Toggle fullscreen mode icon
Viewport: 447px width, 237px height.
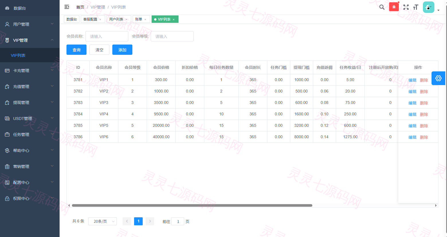tap(406, 7)
